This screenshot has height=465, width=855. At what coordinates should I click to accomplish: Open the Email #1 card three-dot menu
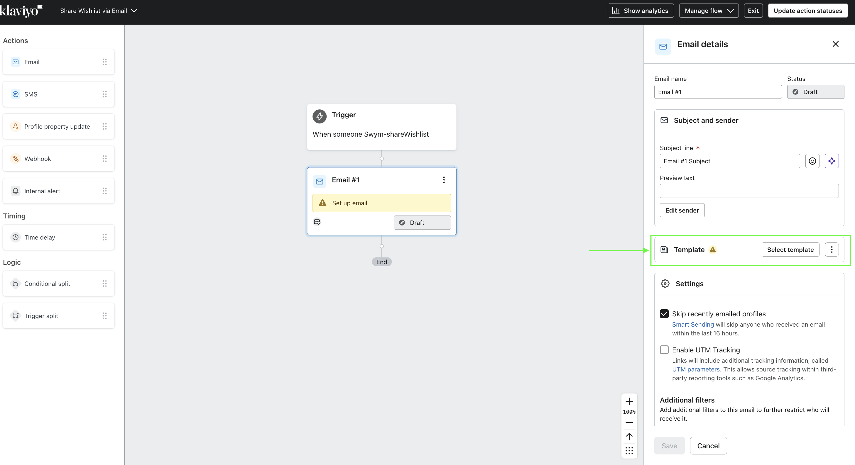(x=444, y=180)
